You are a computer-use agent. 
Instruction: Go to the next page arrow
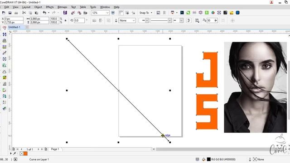(x=39, y=149)
